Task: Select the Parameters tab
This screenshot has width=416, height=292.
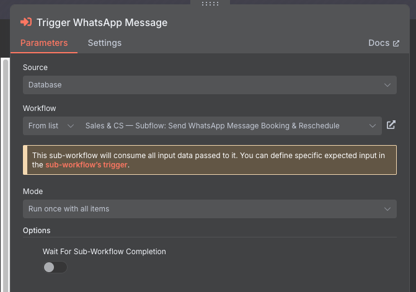Action: point(44,43)
